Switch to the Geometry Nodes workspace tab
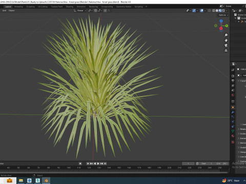Image resolution: width=246 pixels, height=184 pixels. [x=124, y=7]
